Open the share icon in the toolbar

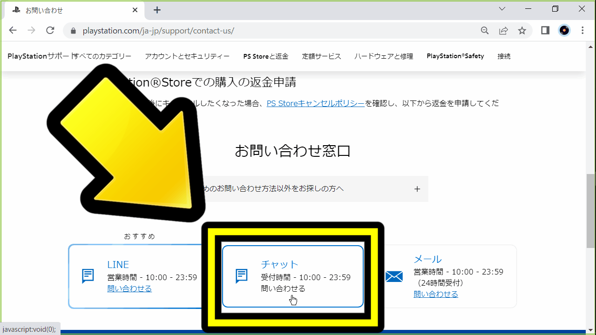pyautogui.click(x=503, y=30)
